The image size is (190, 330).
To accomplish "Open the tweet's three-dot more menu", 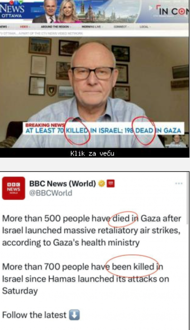I will click(x=179, y=184).
